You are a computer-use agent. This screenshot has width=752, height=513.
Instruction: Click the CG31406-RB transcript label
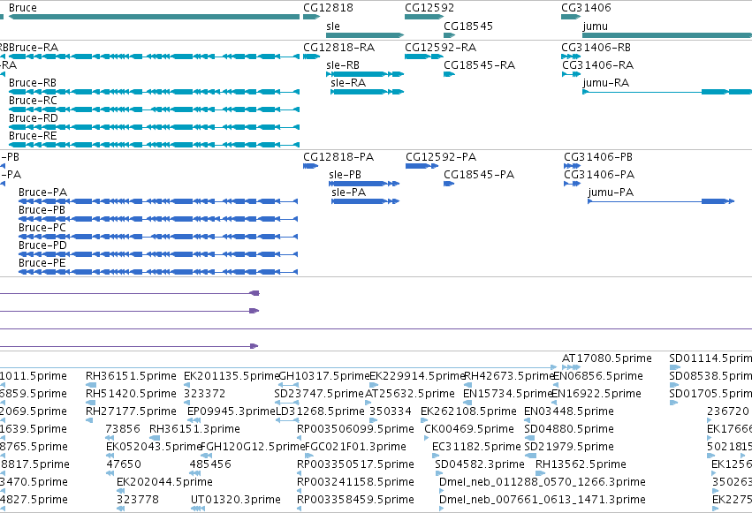click(596, 48)
